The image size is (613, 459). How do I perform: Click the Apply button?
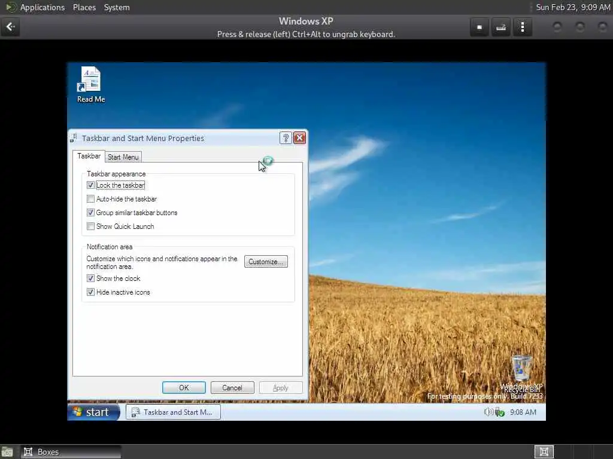[281, 387]
